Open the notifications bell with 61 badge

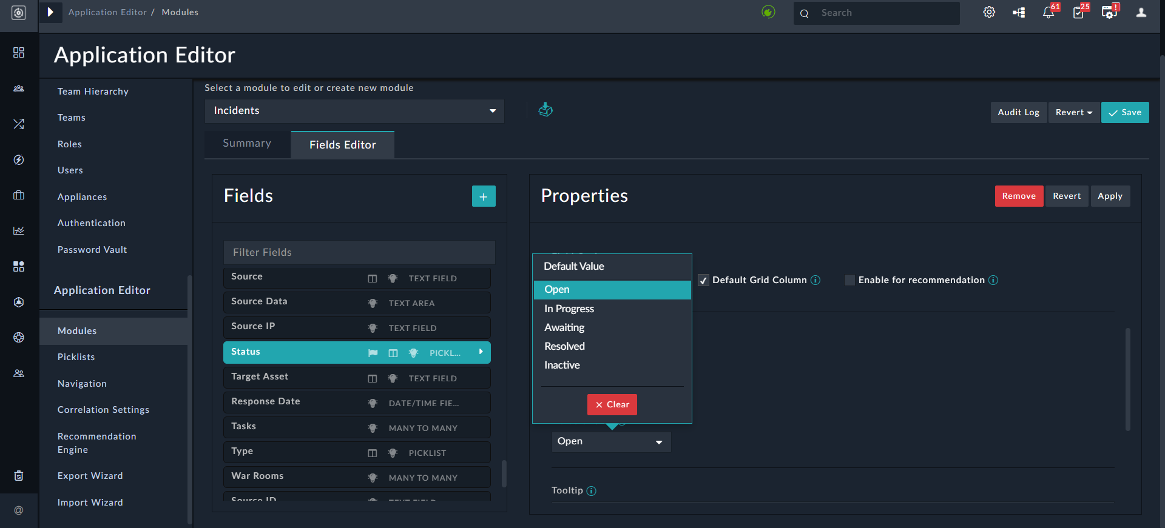click(1048, 12)
